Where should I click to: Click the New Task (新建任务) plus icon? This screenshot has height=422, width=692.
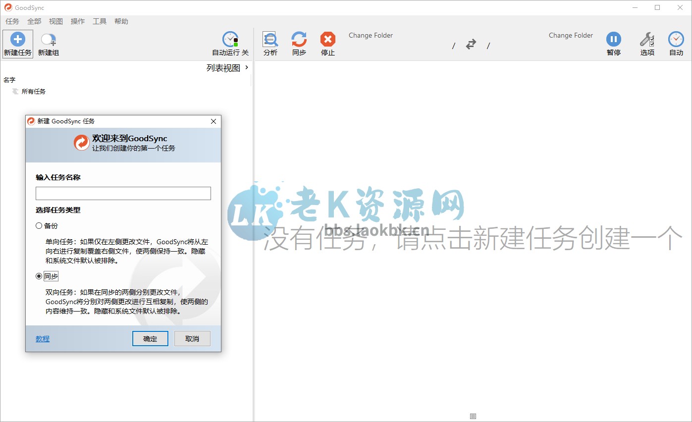point(17,39)
